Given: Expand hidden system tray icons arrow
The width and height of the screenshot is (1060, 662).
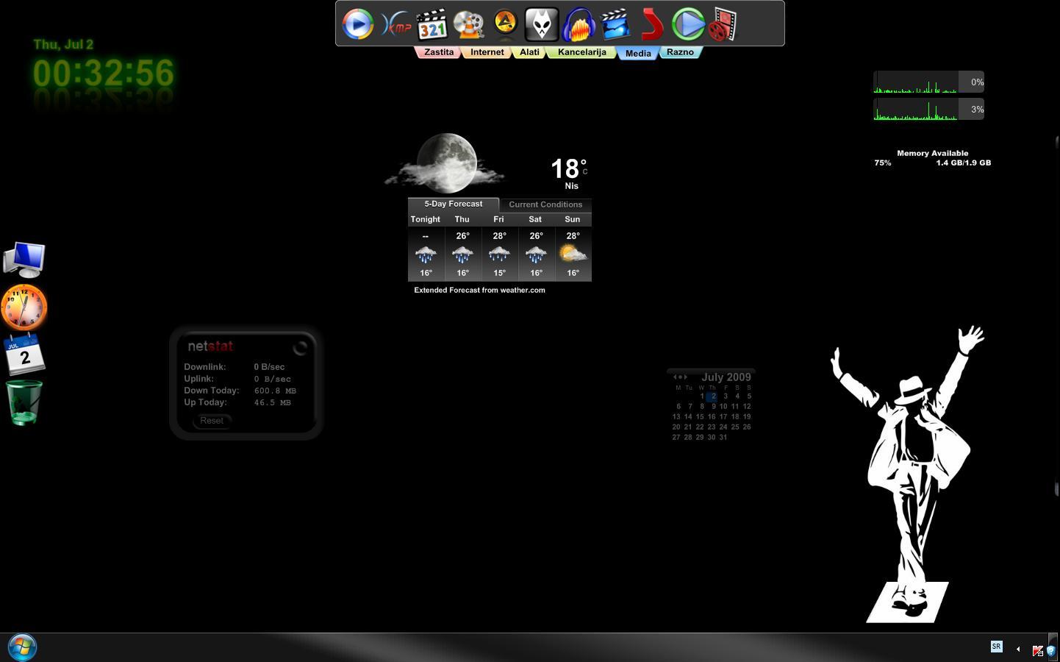Looking at the screenshot, I should click(x=1018, y=649).
